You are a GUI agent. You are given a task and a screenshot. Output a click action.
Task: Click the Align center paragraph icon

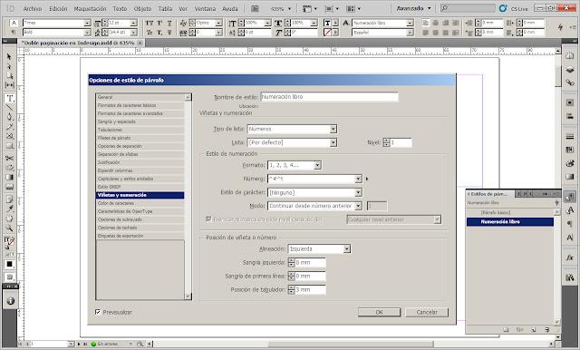click(436, 23)
